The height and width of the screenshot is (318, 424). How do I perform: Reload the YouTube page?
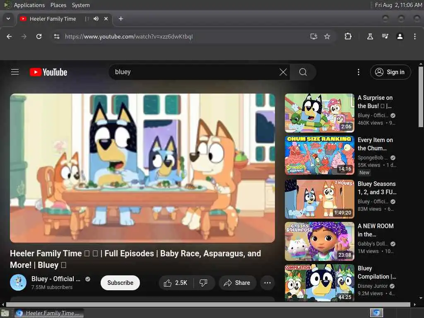39,36
